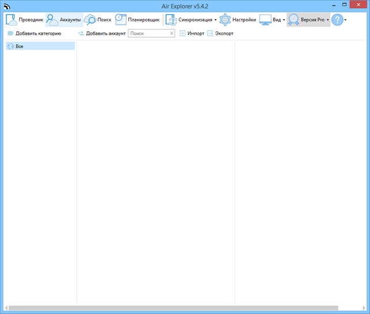Click the Экспорт button
Screen dimensions: 370x314
[x=220, y=34]
